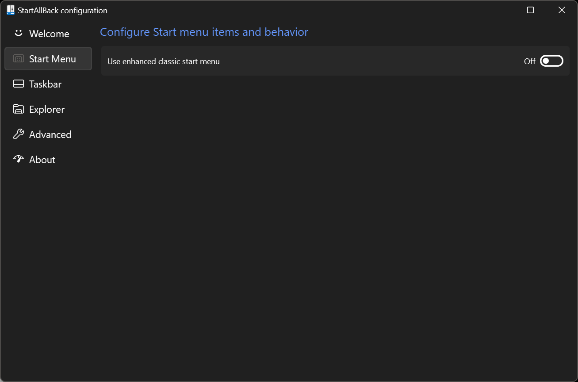Image resolution: width=578 pixels, height=382 pixels.
Task: Maximize the StartAllBack configuration window
Action: [531, 10]
